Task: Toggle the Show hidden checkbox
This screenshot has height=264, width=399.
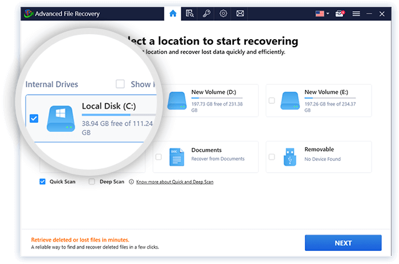Action: coord(120,84)
